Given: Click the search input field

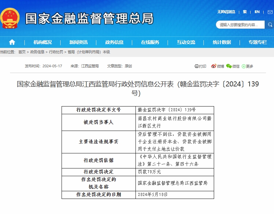Looking at the screenshot, I should tap(240, 25).
